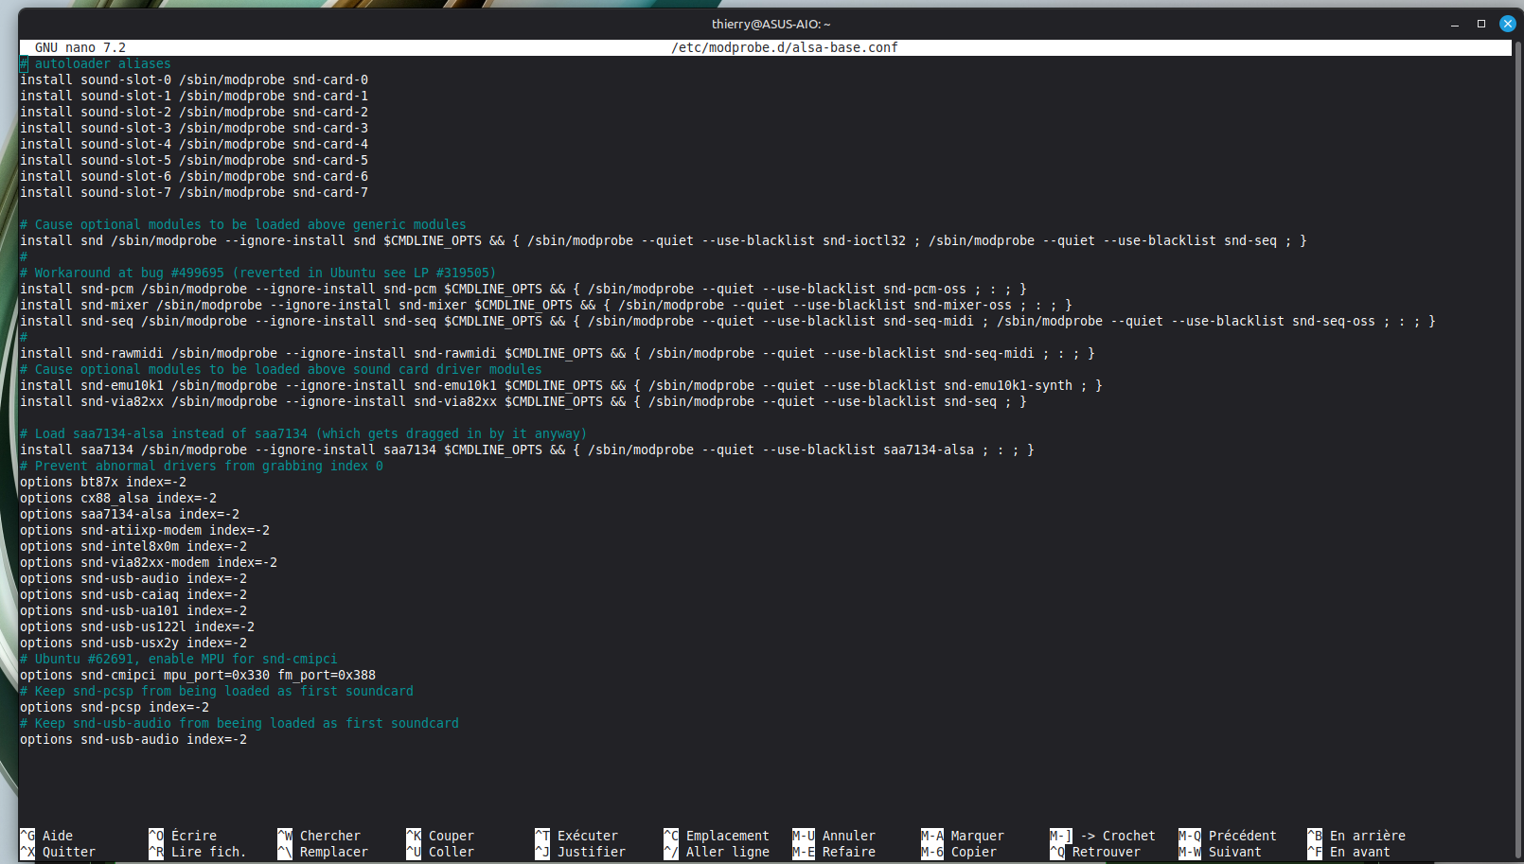Click the terminal title thierry@ASUS-AIO

(771, 24)
